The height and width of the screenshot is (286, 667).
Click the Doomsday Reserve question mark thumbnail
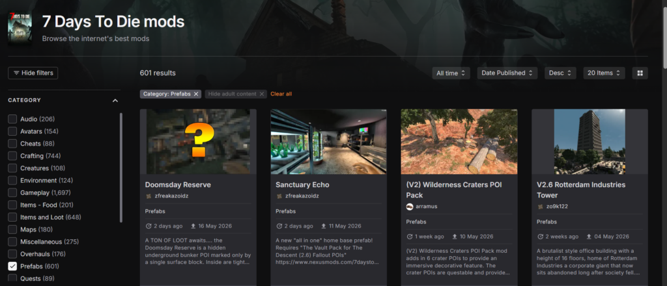(198, 142)
